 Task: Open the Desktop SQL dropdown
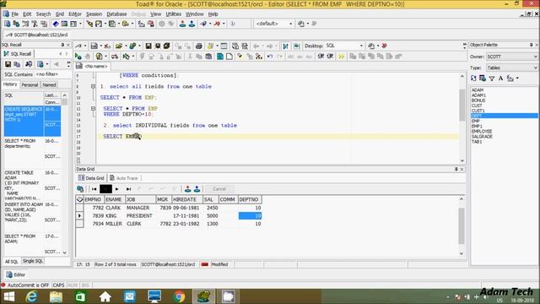pyautogui.click(x=361, y=46)
